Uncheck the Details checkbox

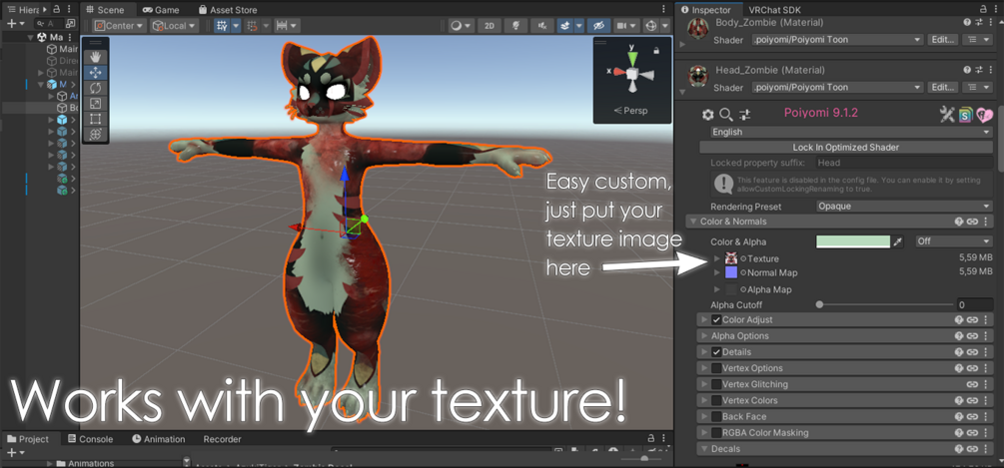click(x=716, y=352)
